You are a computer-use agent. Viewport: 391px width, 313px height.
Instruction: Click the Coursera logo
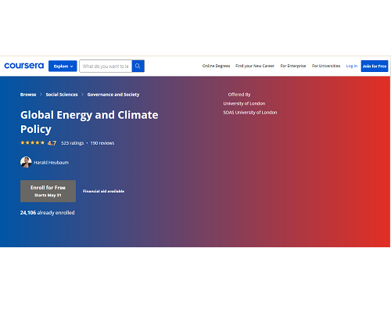[24, 66]
